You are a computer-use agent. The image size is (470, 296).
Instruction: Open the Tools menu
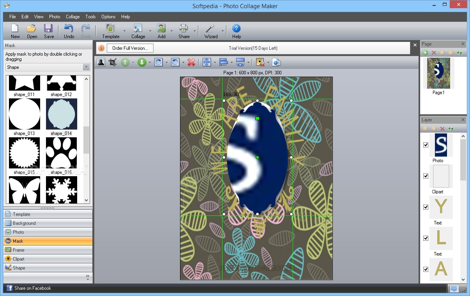point(90,17)
